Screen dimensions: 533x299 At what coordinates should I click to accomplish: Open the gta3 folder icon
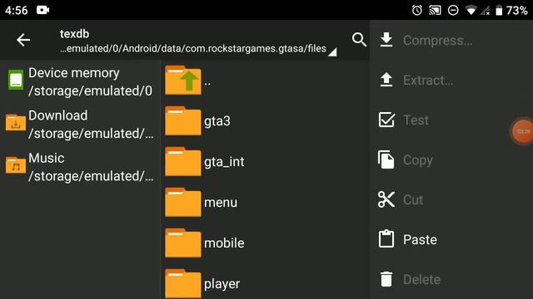(x=183, y=121)
